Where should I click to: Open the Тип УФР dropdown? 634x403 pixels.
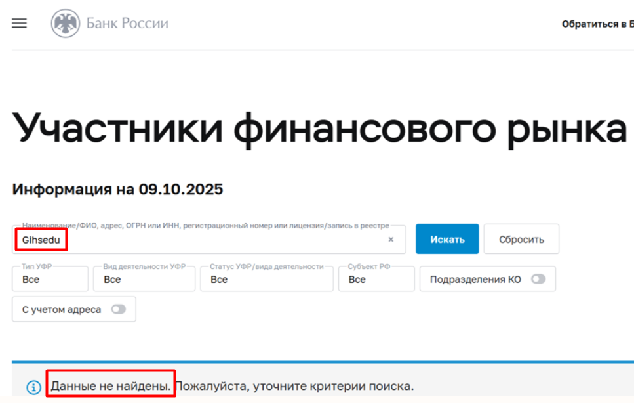(x=50, y=279)
